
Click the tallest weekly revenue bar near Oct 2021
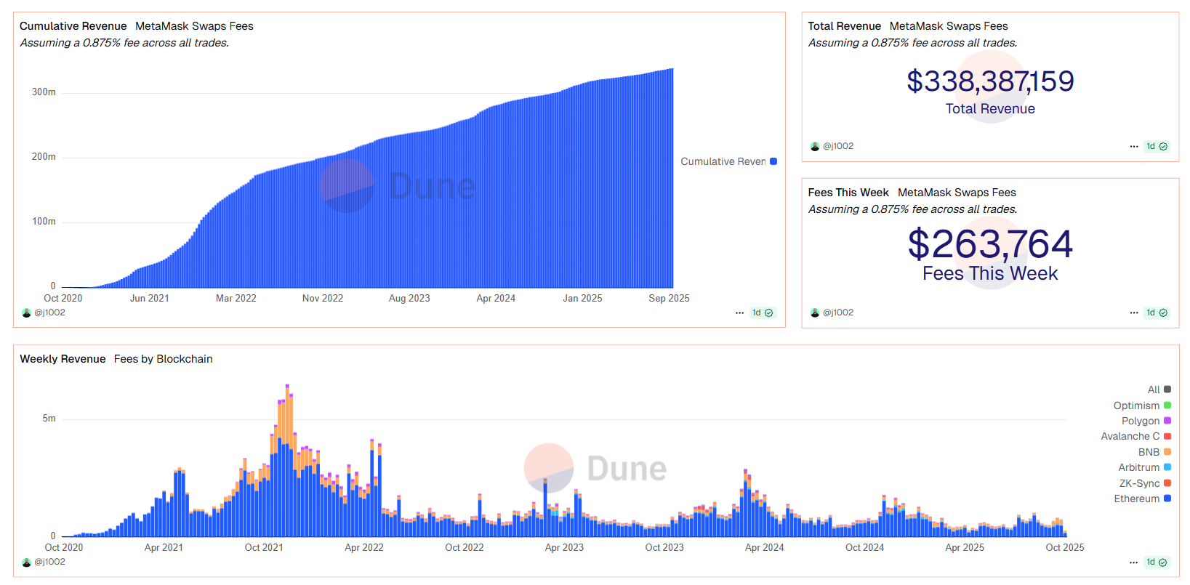point(287,461)
